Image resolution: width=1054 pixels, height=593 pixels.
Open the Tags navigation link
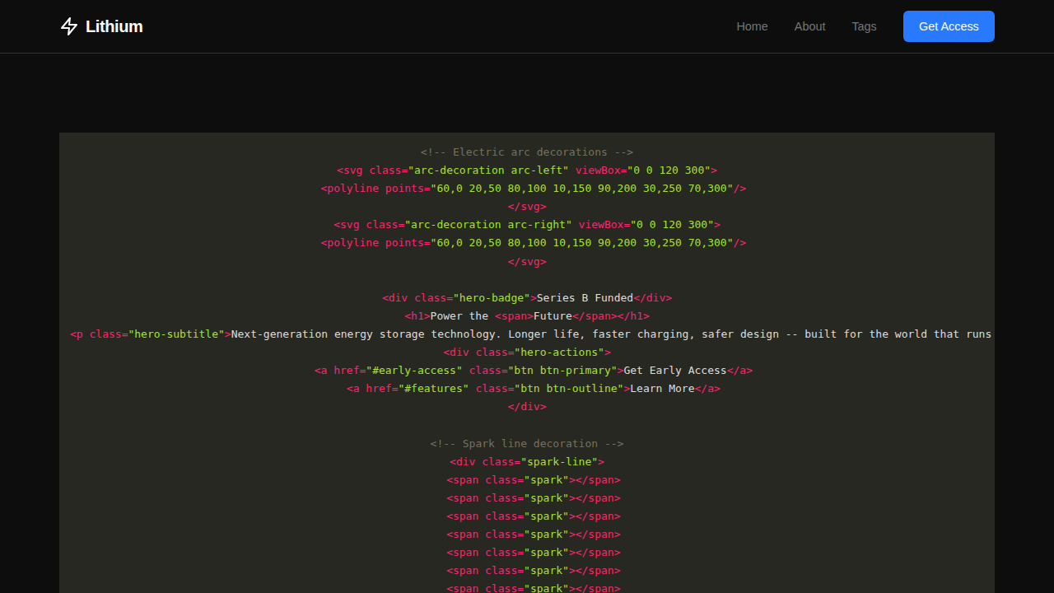tap(864, 26)
